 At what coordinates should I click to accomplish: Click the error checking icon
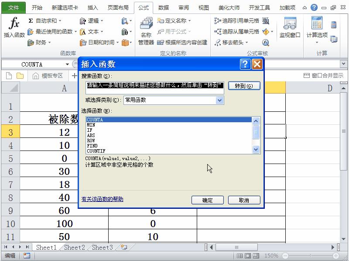pos(266,32)
